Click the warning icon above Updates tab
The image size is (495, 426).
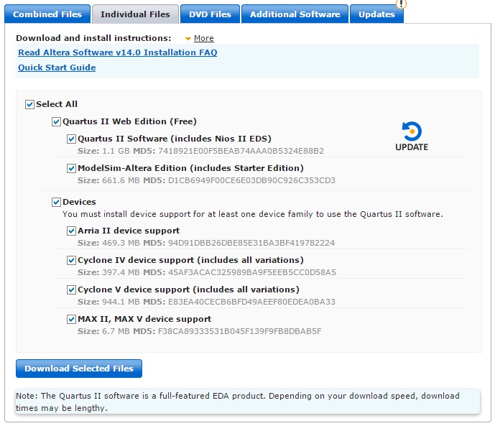pos(401,4)
